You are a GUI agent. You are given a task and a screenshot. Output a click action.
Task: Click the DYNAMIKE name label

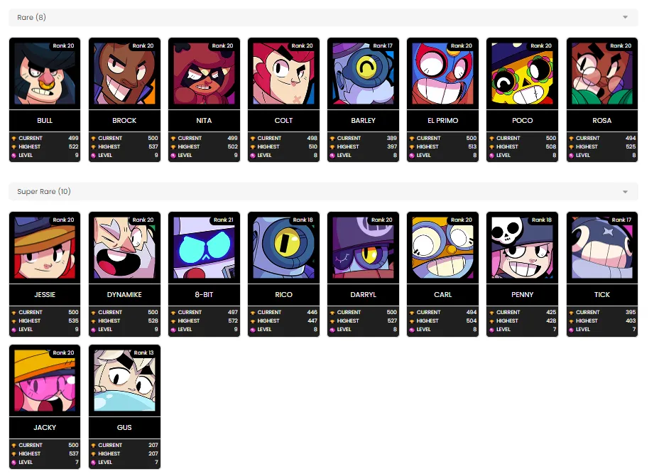pos(124,294)
